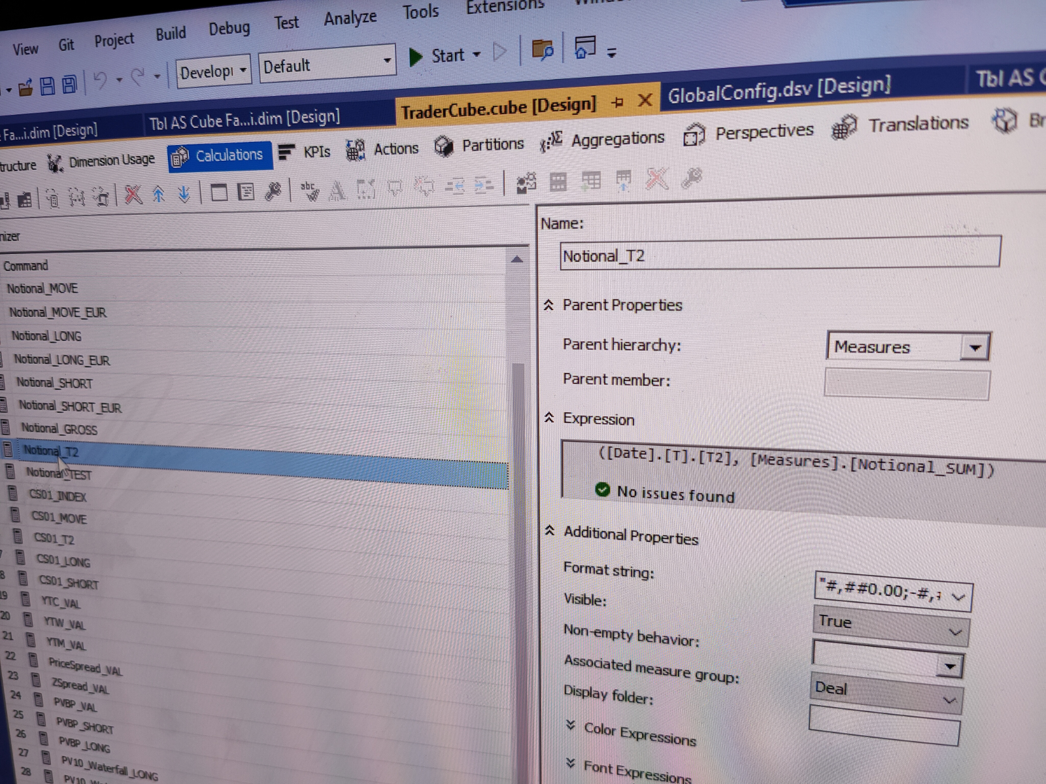The width and height of the screenshot is (1046, 784).
Task: Select the CS01_LONG calculation row
Action: 63,561
